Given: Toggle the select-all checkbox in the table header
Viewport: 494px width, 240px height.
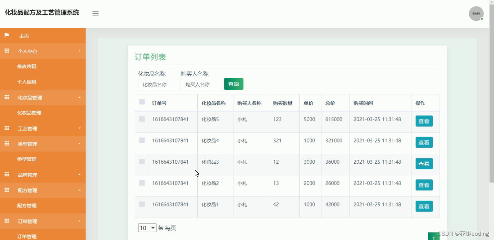Looking at the screenshot, I should (141, 101).
